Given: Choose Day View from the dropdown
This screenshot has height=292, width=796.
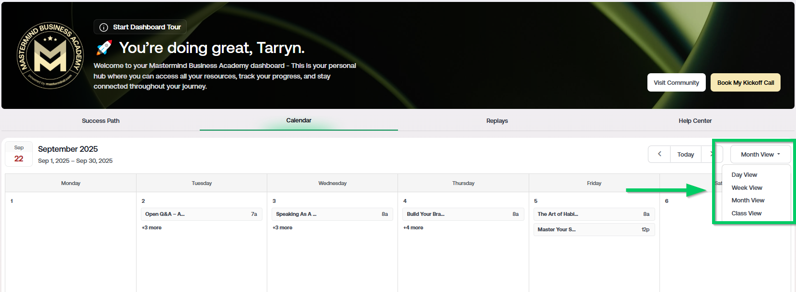Looking at the screenshot, I should coord(744,175).
